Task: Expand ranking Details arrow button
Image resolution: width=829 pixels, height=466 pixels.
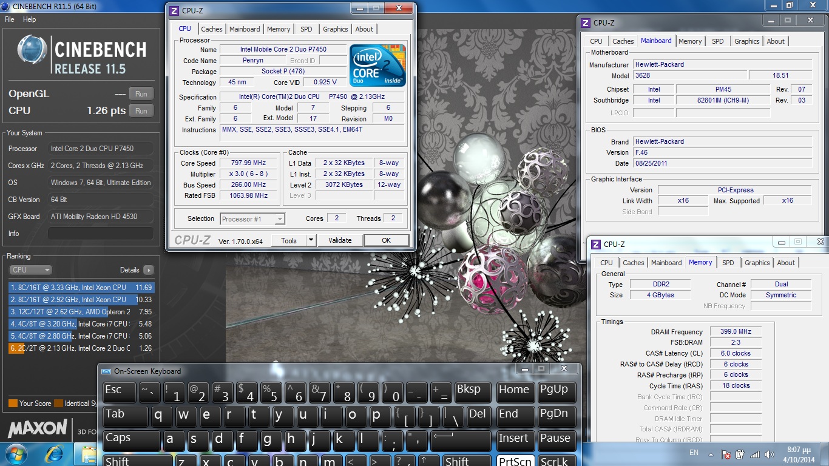Action: (149, 270)
